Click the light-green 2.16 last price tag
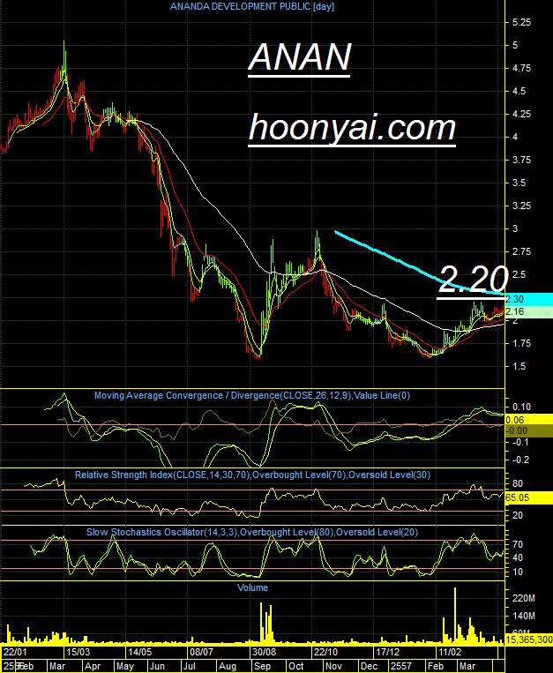 coord(528,311)
